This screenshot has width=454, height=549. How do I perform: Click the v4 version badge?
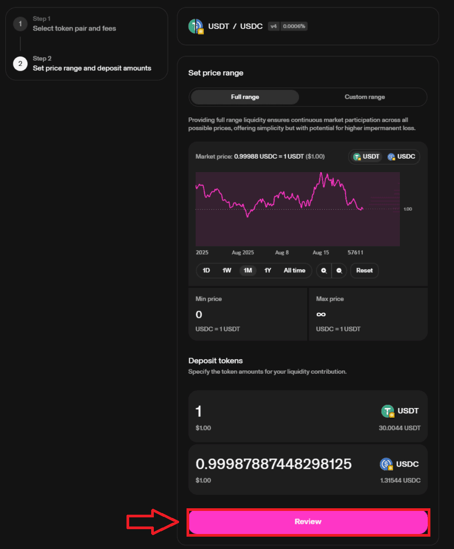(274, 26)
